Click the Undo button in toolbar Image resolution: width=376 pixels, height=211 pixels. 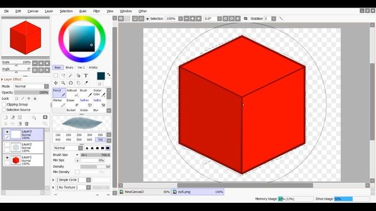[x=121, y=18]
